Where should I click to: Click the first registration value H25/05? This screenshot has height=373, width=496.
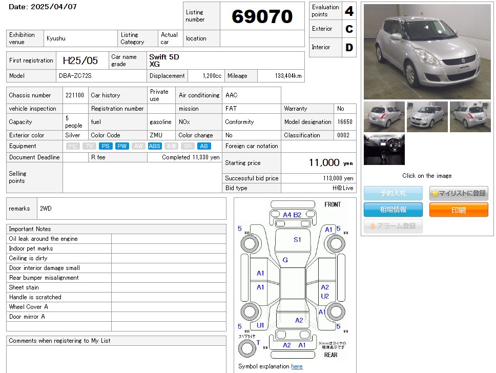(80, 60)
